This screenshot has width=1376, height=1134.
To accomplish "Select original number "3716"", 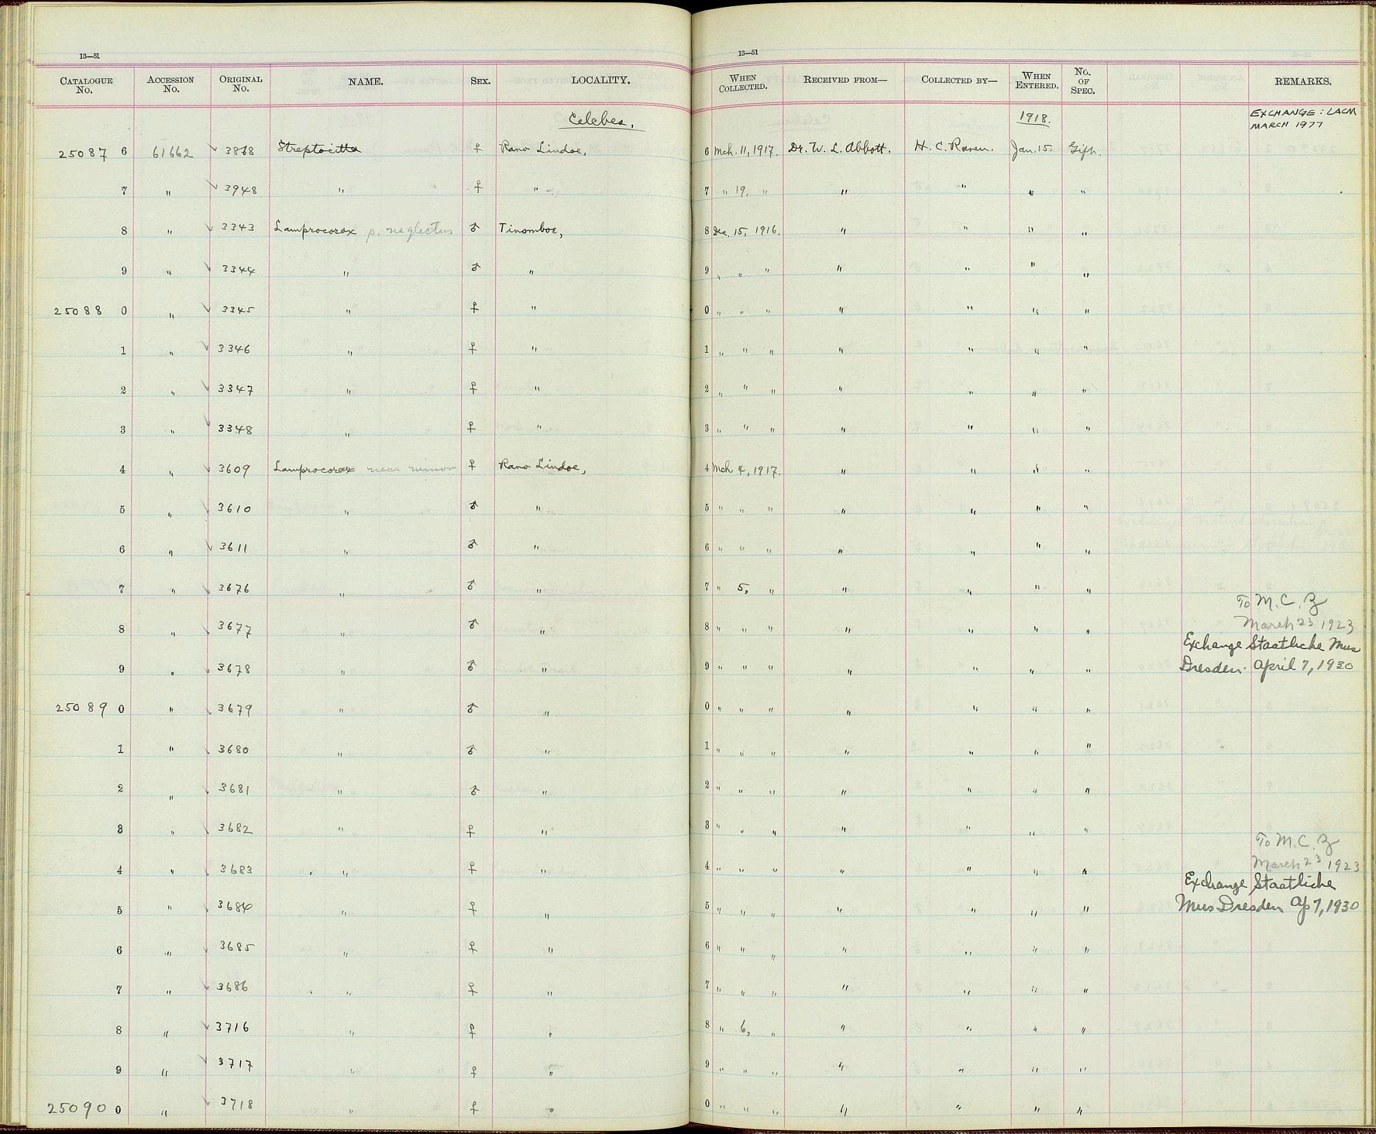I will click(233, 1027).
